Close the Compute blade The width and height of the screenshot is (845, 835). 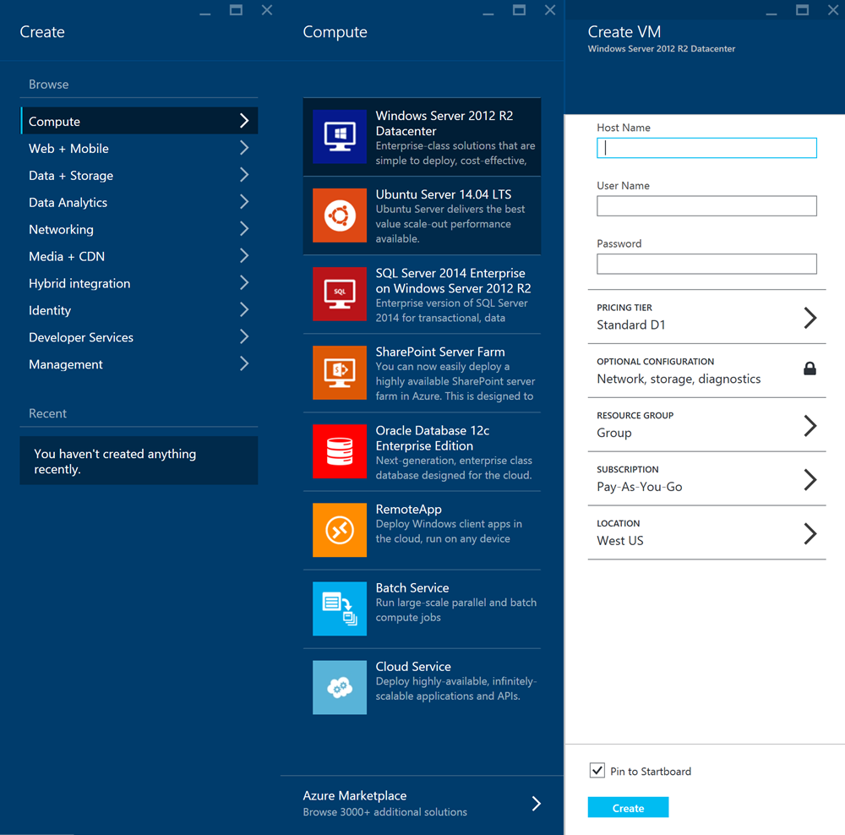point(550,9)
